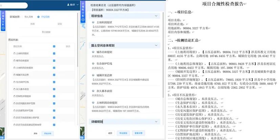Click the layer icon beside 城市总体规划 result

click(93, 52)
